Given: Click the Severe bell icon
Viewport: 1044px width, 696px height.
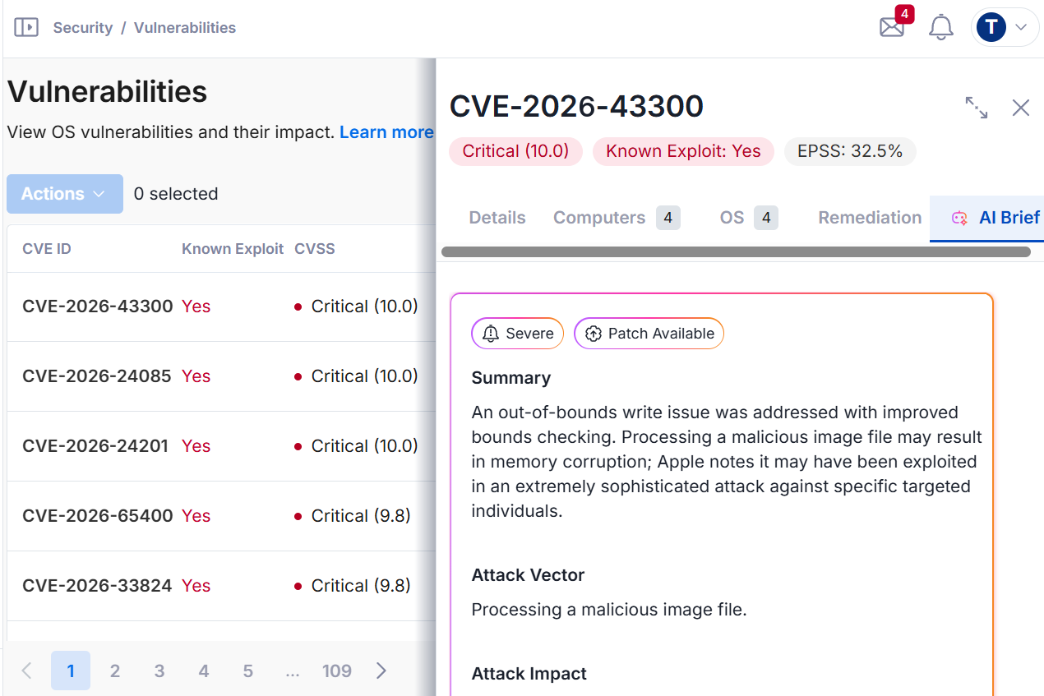Looking at the screenshot, I should point(492,334).
